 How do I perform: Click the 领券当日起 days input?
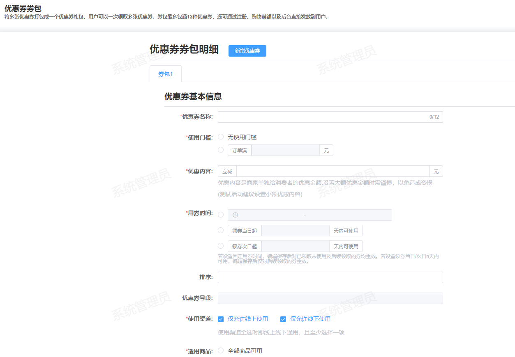point(295,231)
